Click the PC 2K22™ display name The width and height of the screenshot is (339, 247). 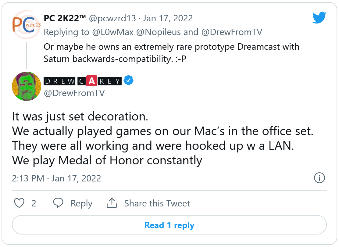65,18
